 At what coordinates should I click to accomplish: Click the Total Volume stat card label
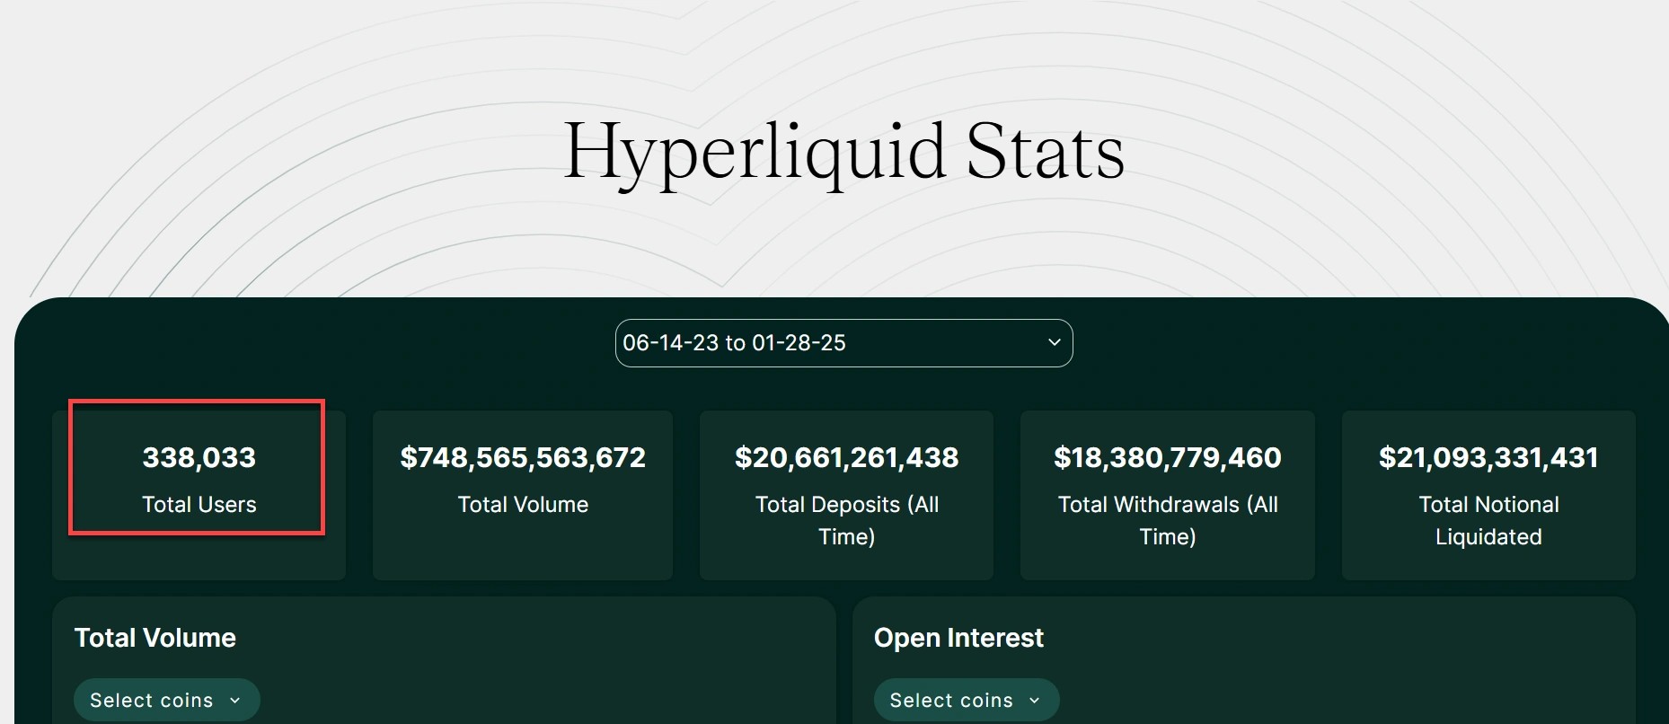tap(523, 505)
